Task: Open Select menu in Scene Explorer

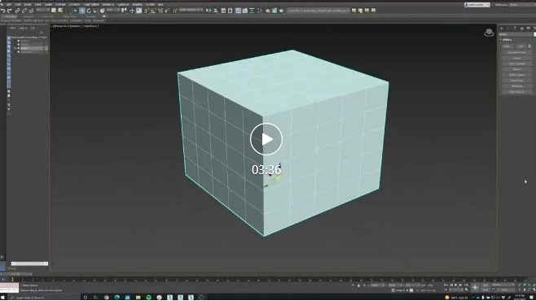Action: pyautogui.click(x=12, y=28)
